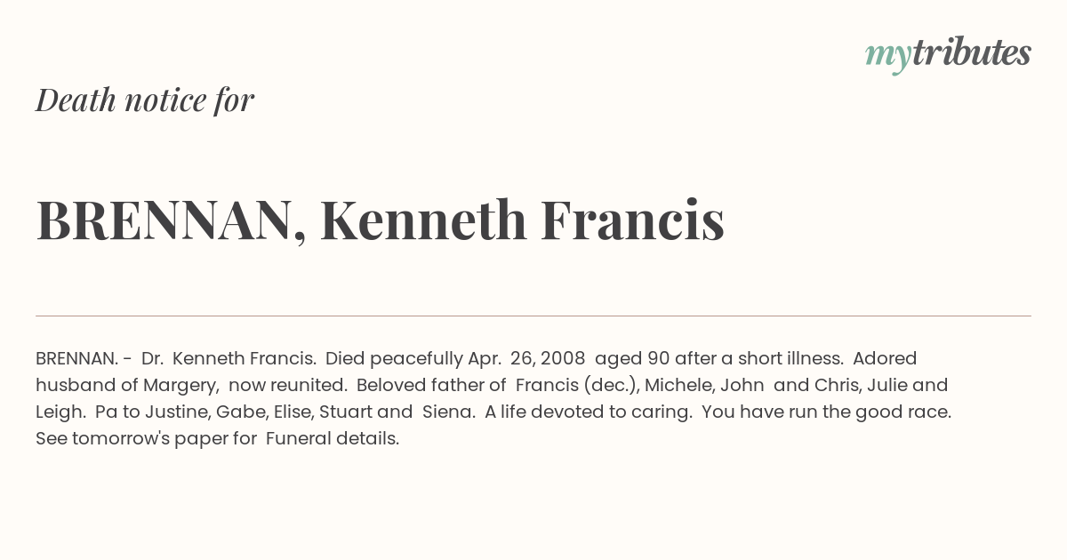Click the mytributes logo
The height and width of the screenshot is (560, 1067).
(x=948, y=54)
